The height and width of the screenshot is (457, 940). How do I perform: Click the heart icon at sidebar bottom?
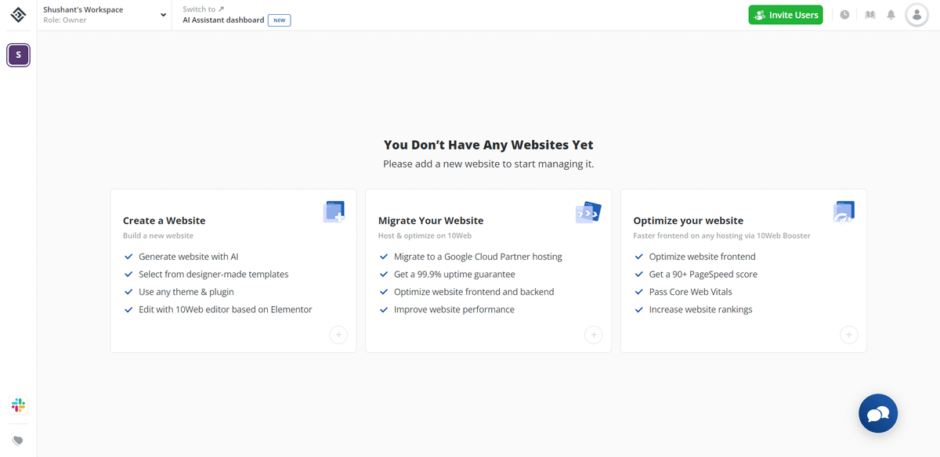(18, 441)
